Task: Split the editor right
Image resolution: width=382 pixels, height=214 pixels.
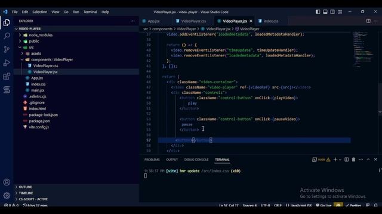Action: click(x=368, y=21)
